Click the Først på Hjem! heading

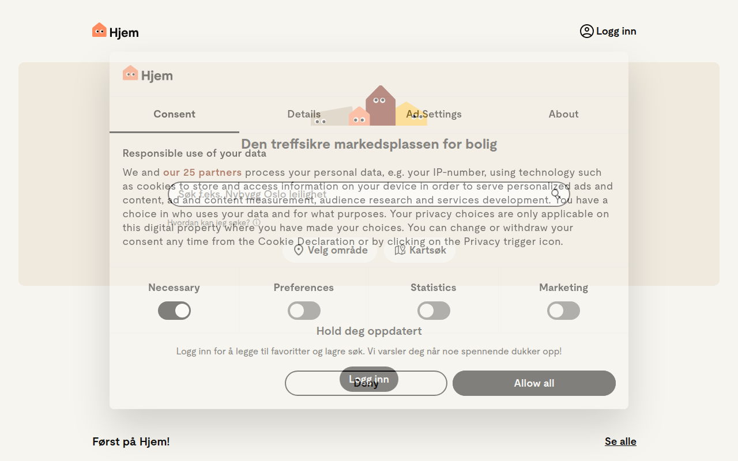pyautogui.click(x=131, y=441)
